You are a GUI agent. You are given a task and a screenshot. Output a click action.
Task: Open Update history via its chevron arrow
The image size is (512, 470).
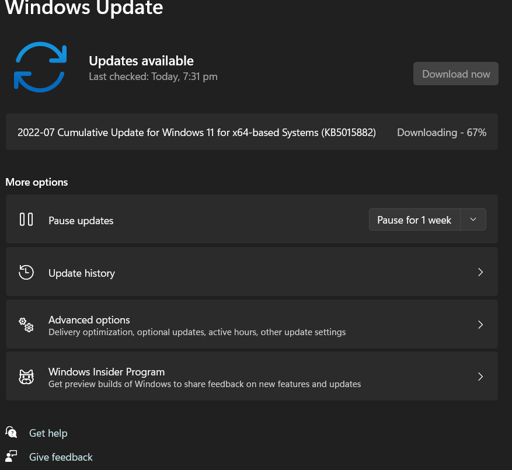coord(480,272)
